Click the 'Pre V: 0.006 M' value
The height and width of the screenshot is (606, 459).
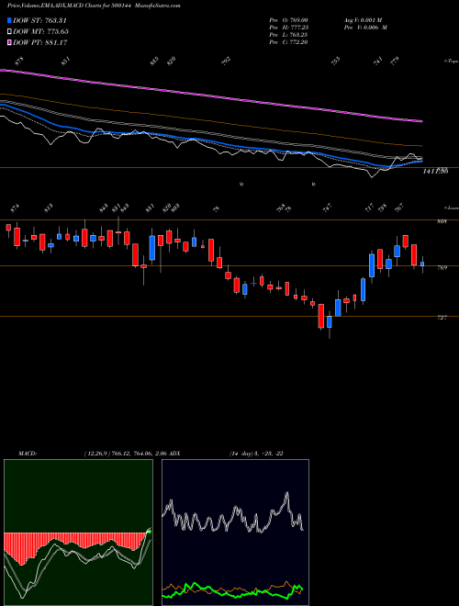pyautogui.click(x=364, y=27)
